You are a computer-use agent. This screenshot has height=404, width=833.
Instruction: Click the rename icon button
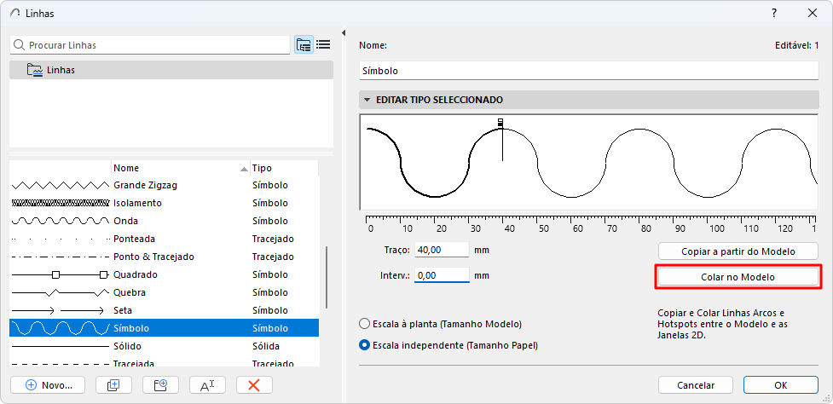(x=207, y=385)
